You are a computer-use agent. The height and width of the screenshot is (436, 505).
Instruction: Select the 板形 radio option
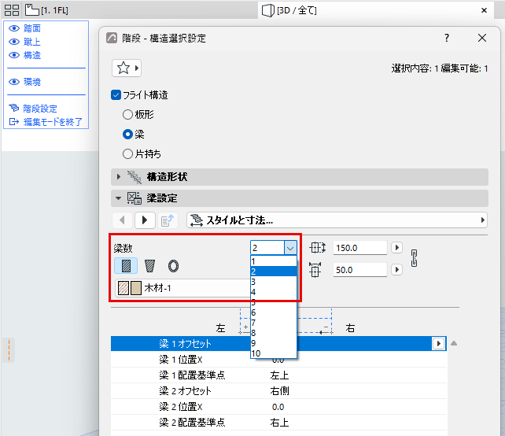127,114
